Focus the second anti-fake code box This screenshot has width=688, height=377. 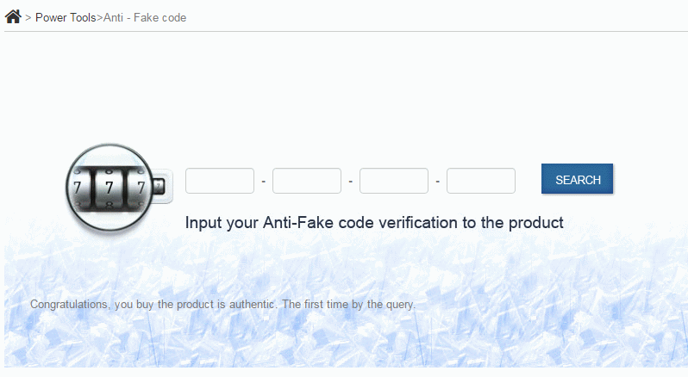pyautogui.click(x=307, y=181)
